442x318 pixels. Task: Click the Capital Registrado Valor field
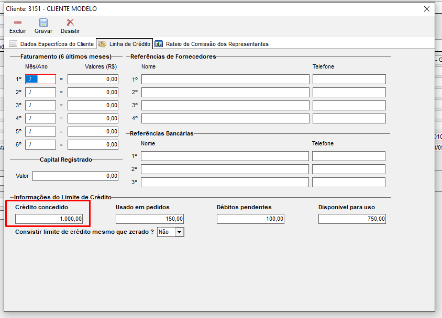pos(75,176)
